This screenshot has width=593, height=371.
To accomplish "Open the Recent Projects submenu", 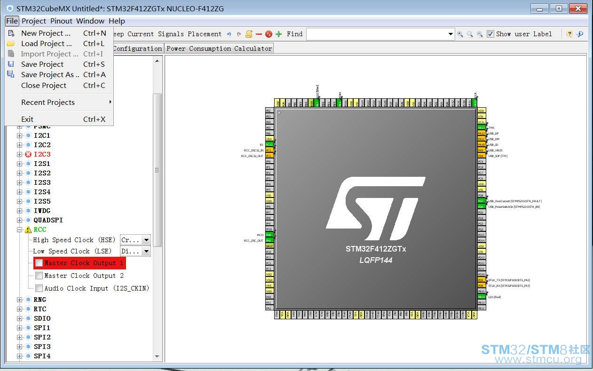I will pyautogui.click(x=59, y=102).
